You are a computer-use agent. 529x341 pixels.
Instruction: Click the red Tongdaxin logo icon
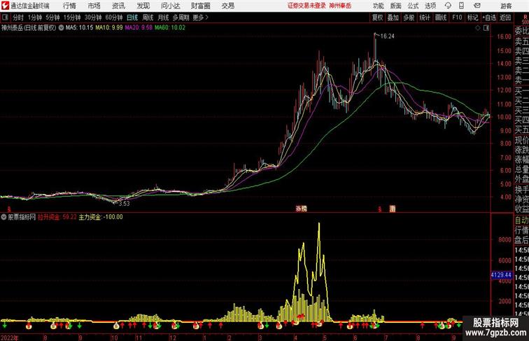[x=5, y=6]
